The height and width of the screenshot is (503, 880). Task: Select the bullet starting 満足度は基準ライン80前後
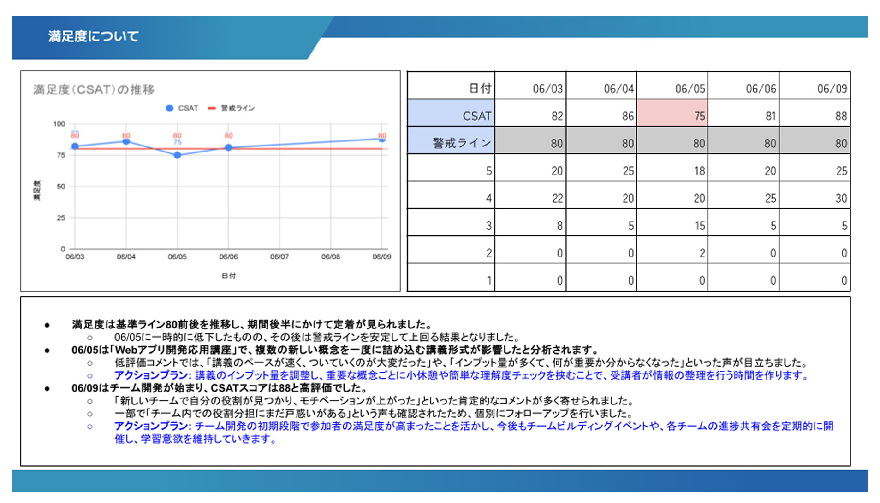pos(251,324)
